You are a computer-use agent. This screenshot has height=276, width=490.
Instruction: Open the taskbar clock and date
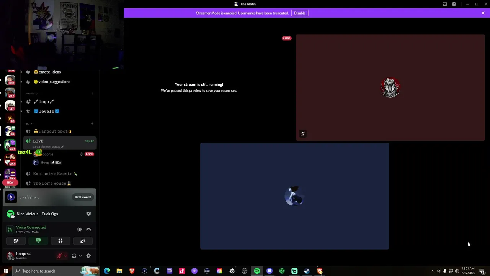[x=468, y=271]
